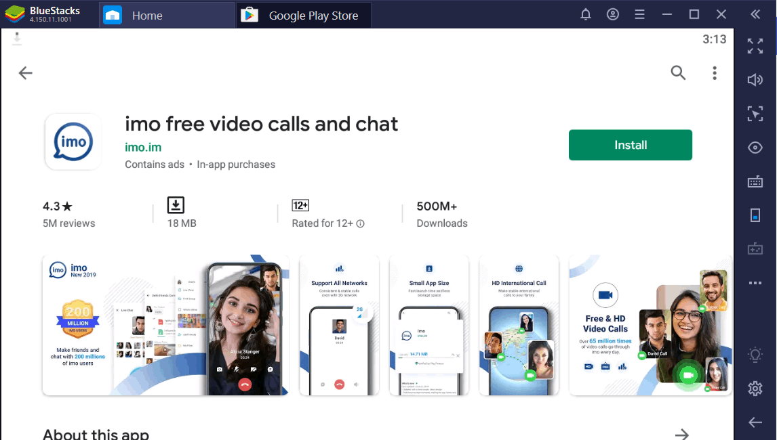The height and width of the screenshot is (440, 777).
Task: Minimize the BlueStacks window
Action: [x=667, y=14]
